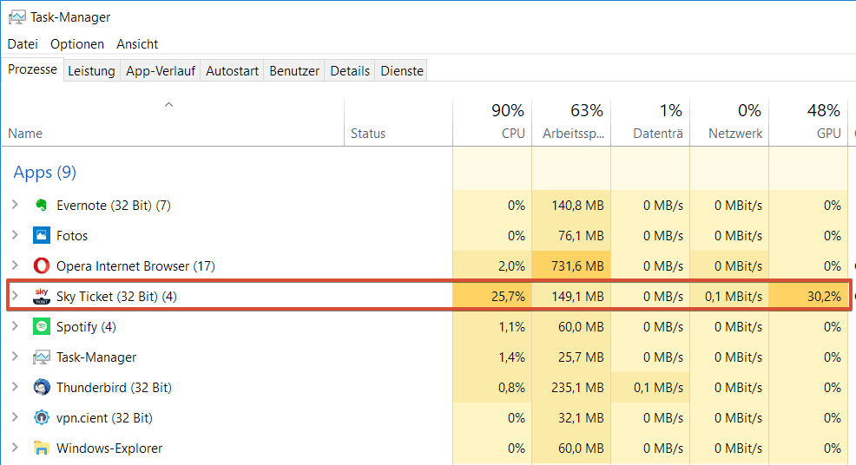The height and width of the screenshot is (465, 856).
Task: Click the Sky Ticket app icon
Action: pos(42,297)
